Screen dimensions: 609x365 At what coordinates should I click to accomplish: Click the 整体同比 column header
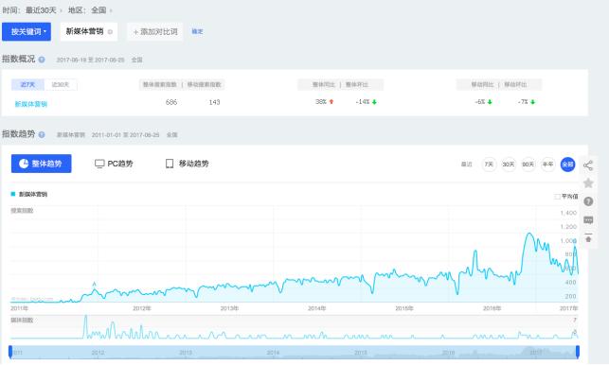pos(324,84)
